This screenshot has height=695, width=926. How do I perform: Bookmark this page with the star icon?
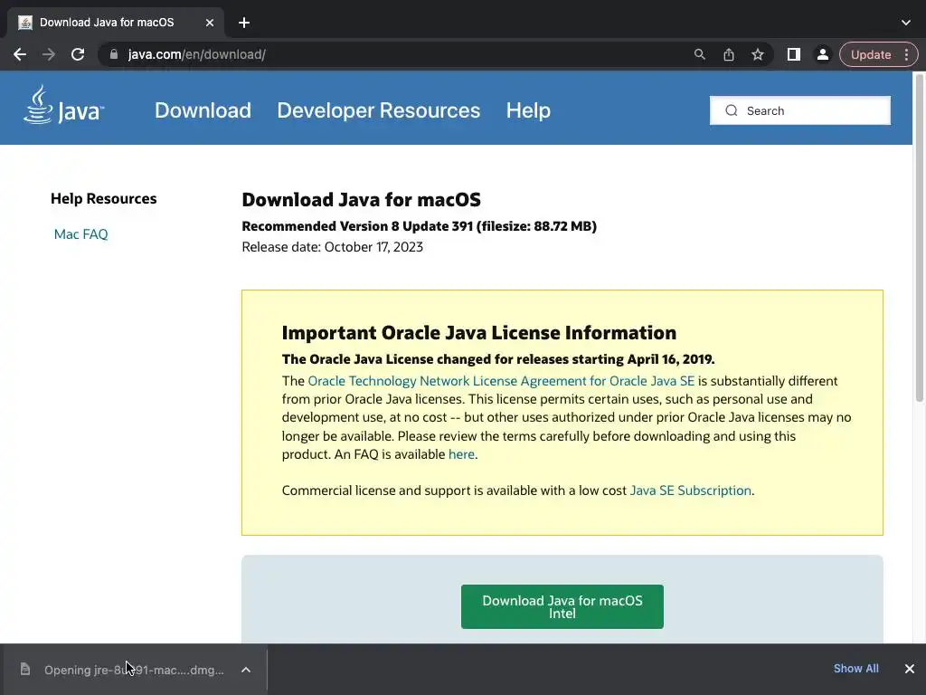pos(758,54)
